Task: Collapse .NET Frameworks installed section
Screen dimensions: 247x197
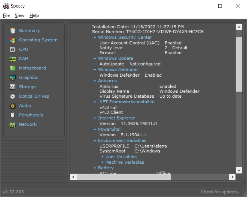Action: click(95, 102)
